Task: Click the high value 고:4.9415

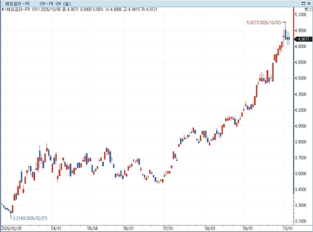Action: 131,9
